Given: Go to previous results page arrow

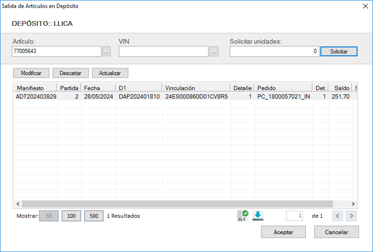Looking at the screenshot, I should tap(338, 216).
